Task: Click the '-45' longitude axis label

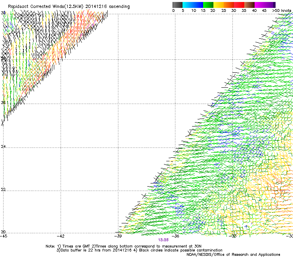Action: (x=4, y=236)
